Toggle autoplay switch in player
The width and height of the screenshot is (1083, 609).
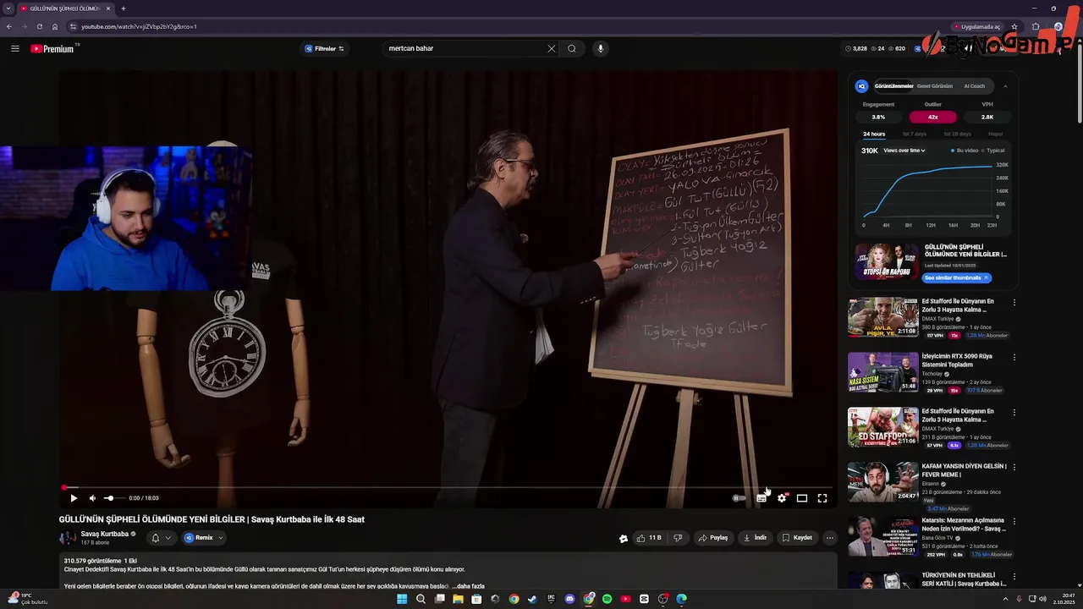click(739, 498)
